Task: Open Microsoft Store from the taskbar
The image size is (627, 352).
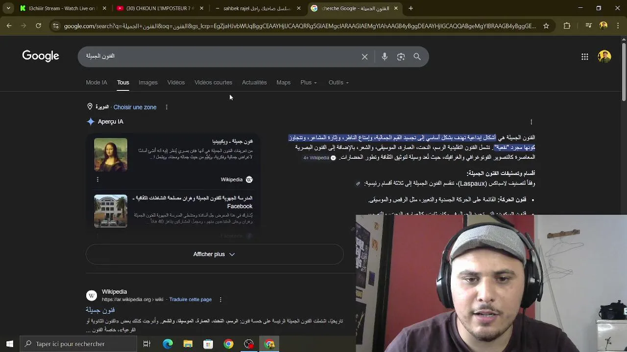Action: click(x=208, y=344)
